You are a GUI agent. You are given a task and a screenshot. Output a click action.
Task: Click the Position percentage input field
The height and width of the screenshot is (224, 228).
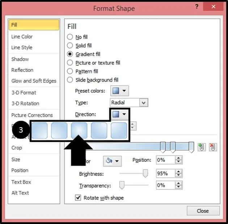(166, 160)
